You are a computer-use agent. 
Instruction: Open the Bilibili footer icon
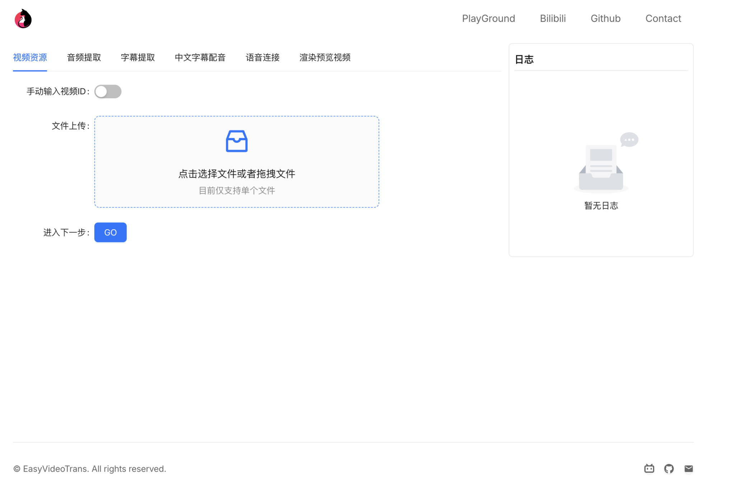tap(649, 468)
